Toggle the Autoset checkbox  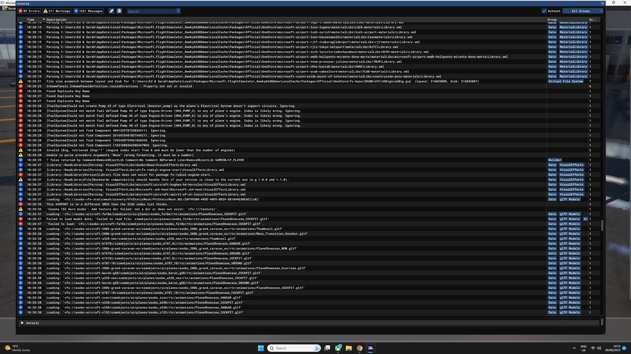pyautogui.click(x=544, y=11)
